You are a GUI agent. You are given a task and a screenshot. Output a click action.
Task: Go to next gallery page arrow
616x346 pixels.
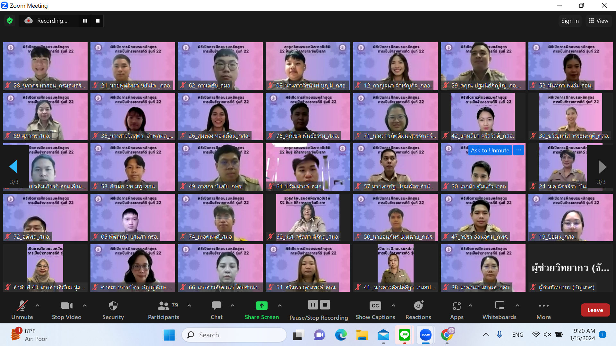[x=602, y=167]
